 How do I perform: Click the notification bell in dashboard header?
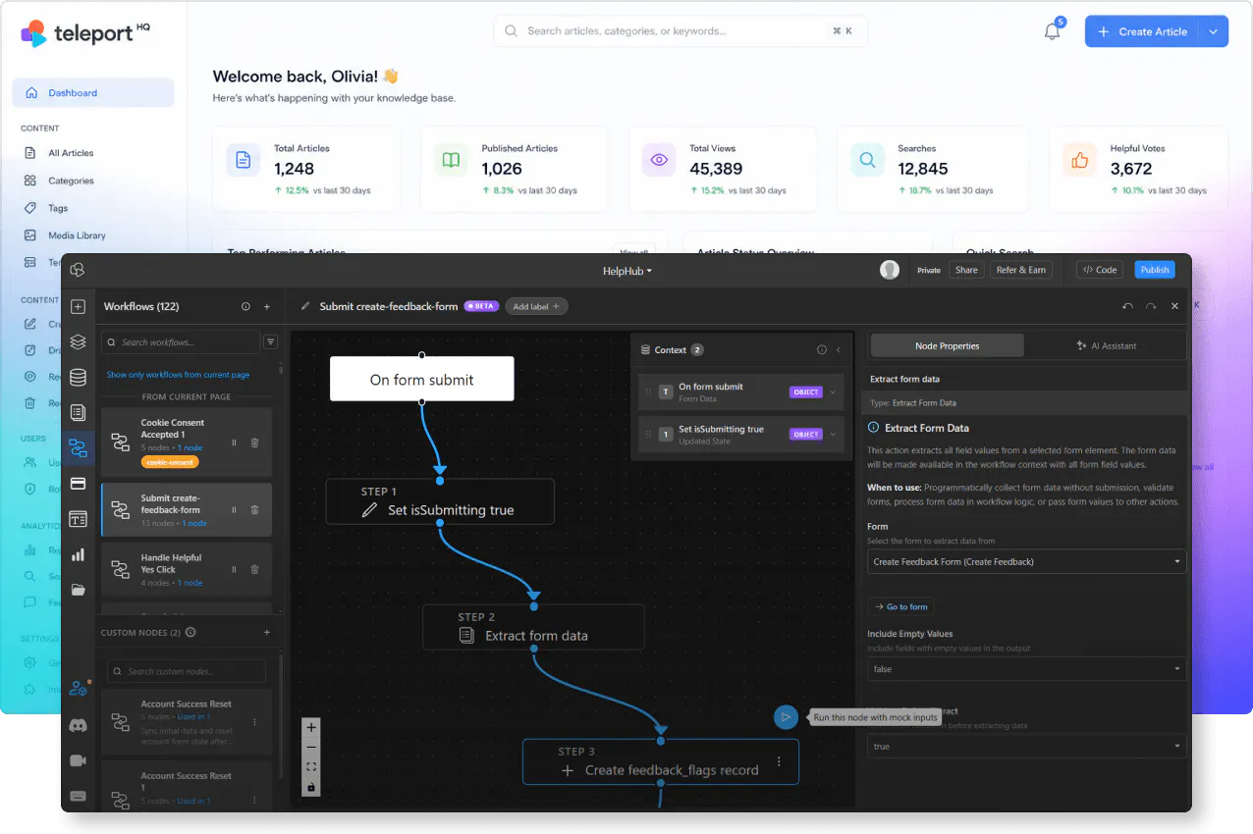(1052, 31)
